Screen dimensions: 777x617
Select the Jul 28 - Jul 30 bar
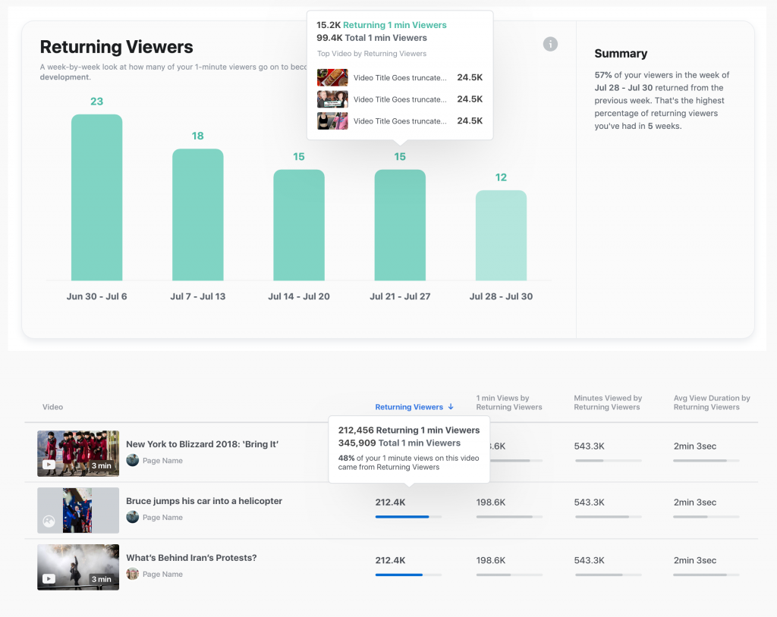coord(501,235)
